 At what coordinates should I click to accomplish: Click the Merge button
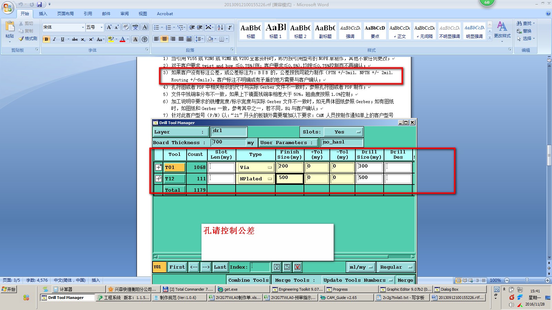pos(405,280)
